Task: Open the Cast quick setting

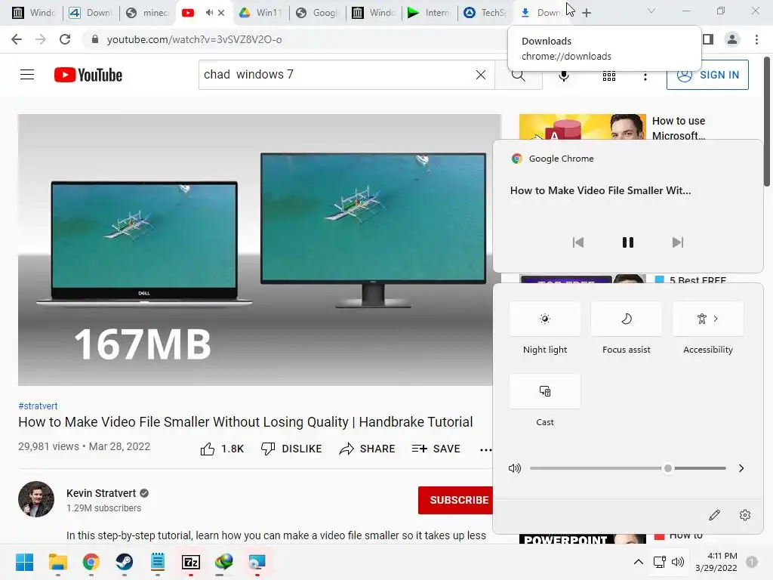Action: [545, 391]
